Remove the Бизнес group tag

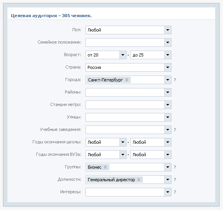click(x=105, y=167)
